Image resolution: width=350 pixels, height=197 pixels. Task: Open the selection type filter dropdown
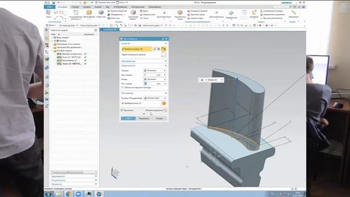click(68, 26)
